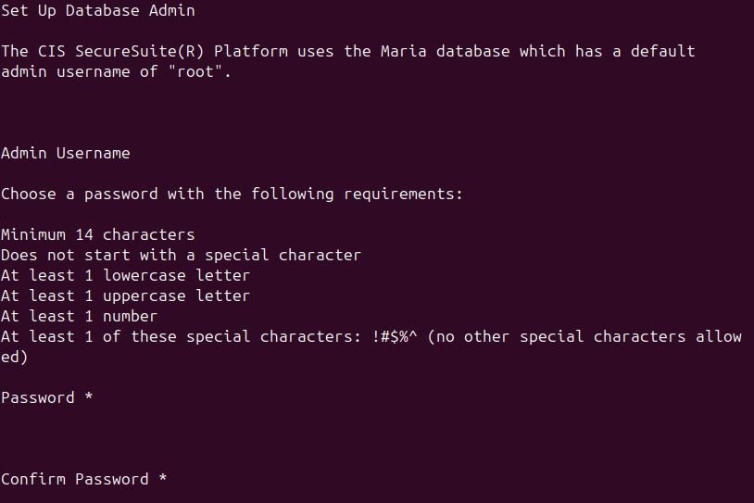Viewport: 754px width, 503px height.
Task: Click the asterisk after Confirm Password
Action: [162, 478]
